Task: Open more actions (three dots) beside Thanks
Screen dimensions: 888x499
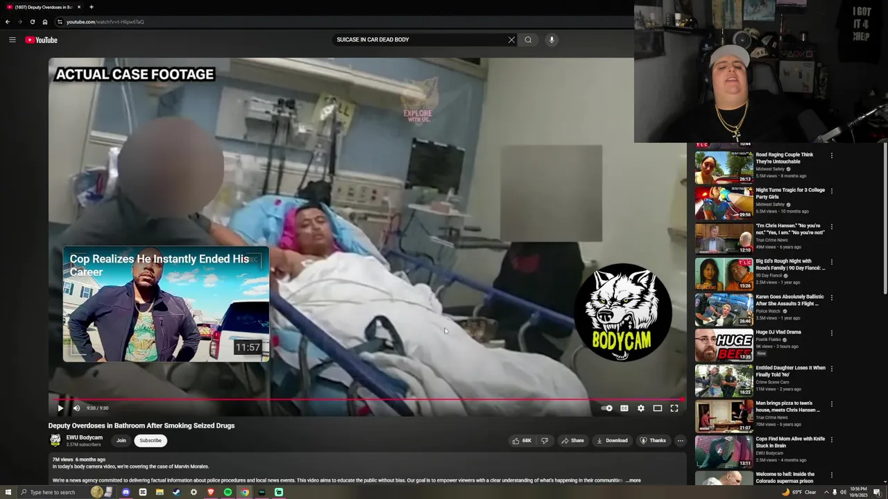Action: pyautogui.click(x=680, y=441)
